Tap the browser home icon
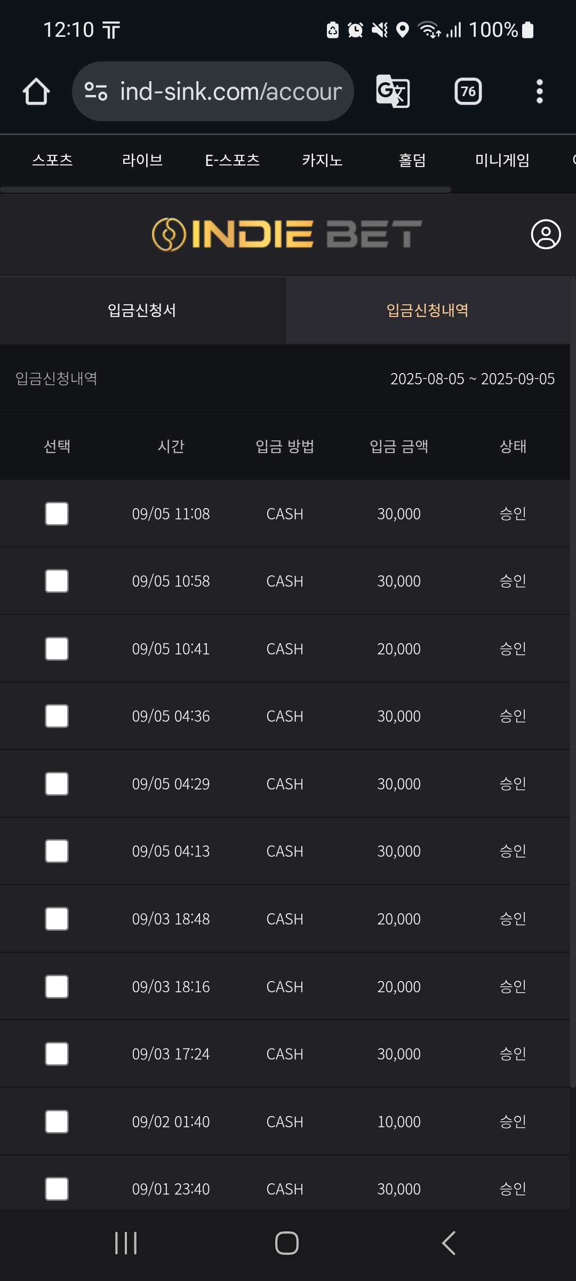Viewport: 576px width, 1281px height. pos(36,91)
